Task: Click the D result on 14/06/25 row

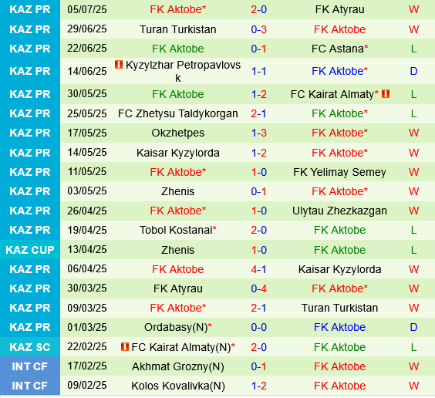Action: 413,71
